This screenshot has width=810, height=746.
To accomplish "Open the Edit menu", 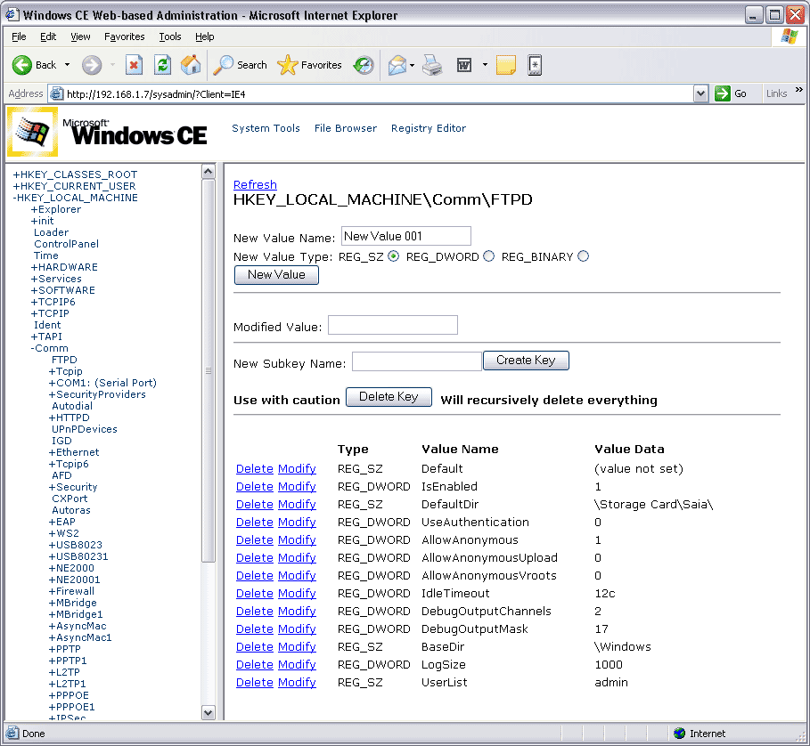I will pyautogui.click(x=48, y=36).
